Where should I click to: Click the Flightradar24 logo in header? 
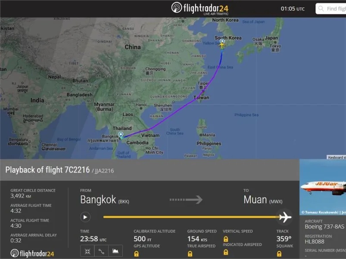point(200,8)
